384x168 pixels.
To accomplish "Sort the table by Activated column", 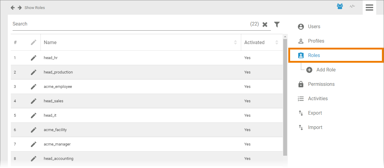I will (277, 43).
